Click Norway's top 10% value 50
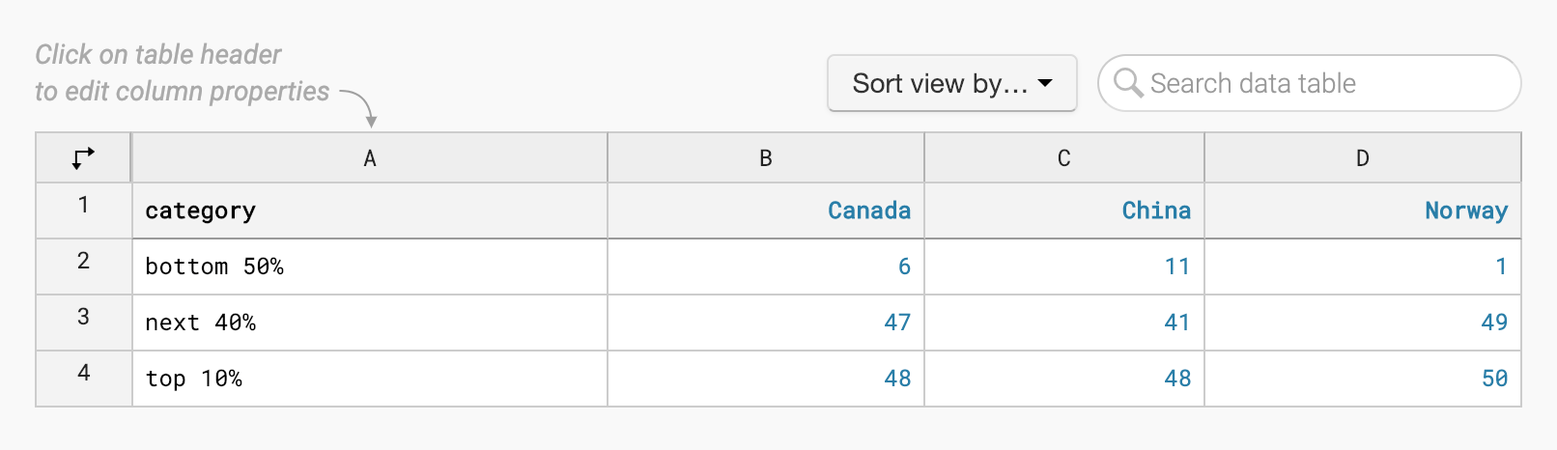This screenshot has height=450, width=1557. (1493, 379)
